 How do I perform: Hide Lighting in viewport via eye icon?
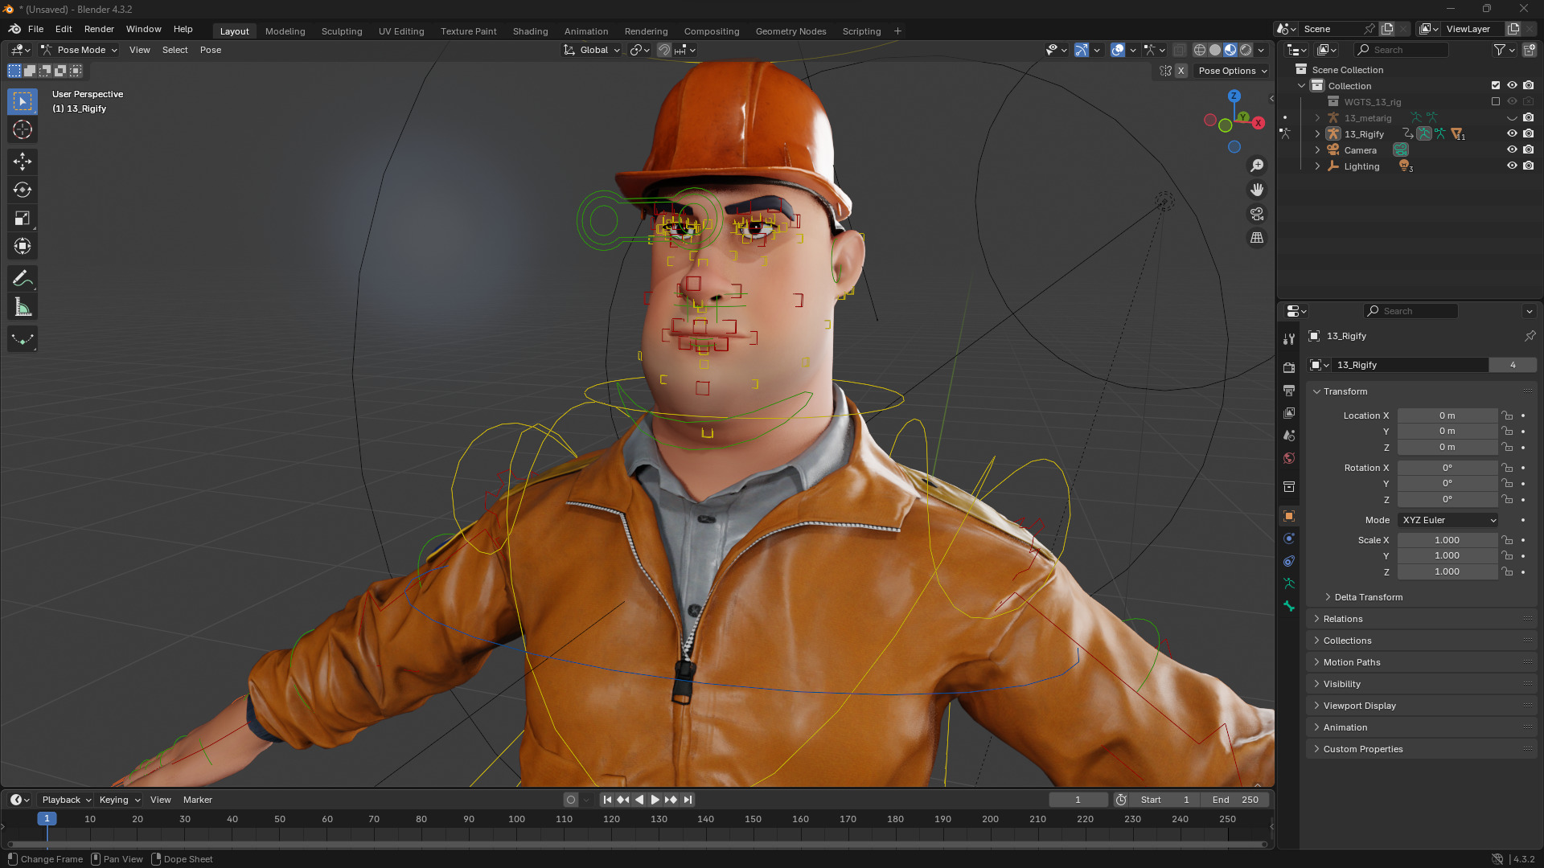1512,166
